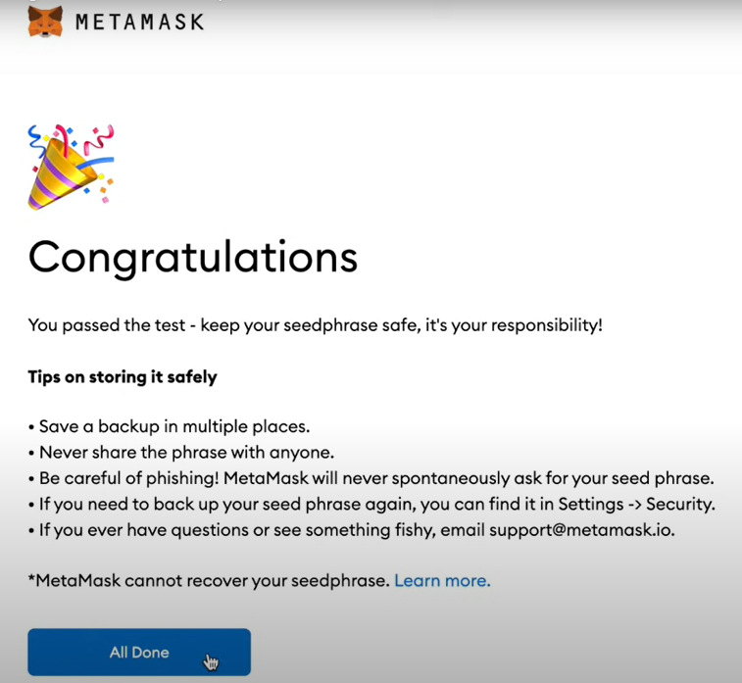Click the words "see something fishy"

(x=354, y=530)
